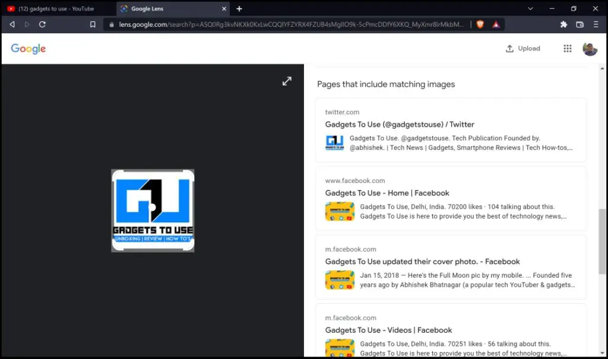Open the Google apps grid
This screenshot has width=608, height=359.
567,49
